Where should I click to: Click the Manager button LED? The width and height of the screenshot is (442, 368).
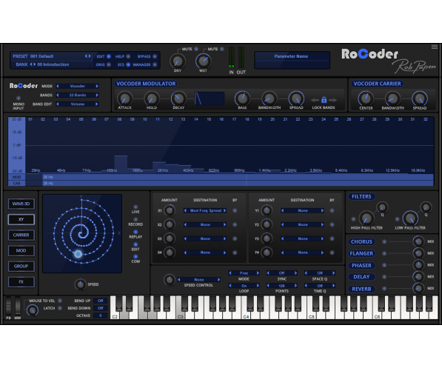[155, 64]
